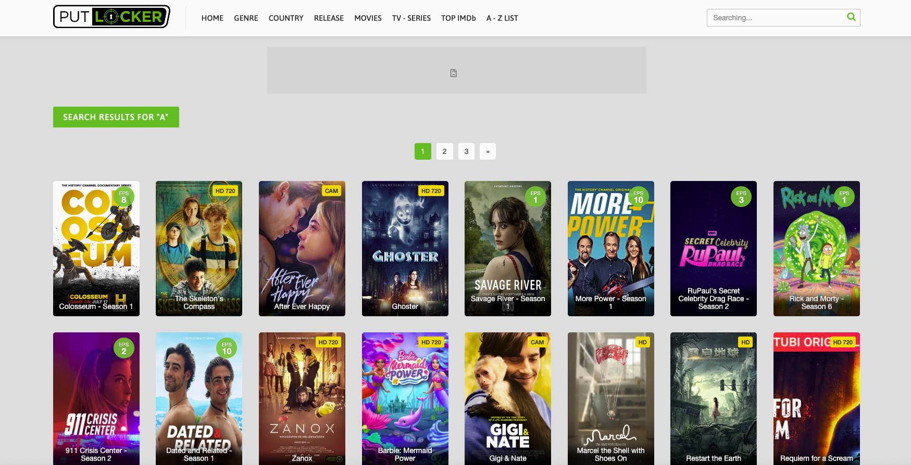Screen dimensions: 911x465
Task: Click EPS 10 badge on Dated and Related
Action: coord(227,348)
